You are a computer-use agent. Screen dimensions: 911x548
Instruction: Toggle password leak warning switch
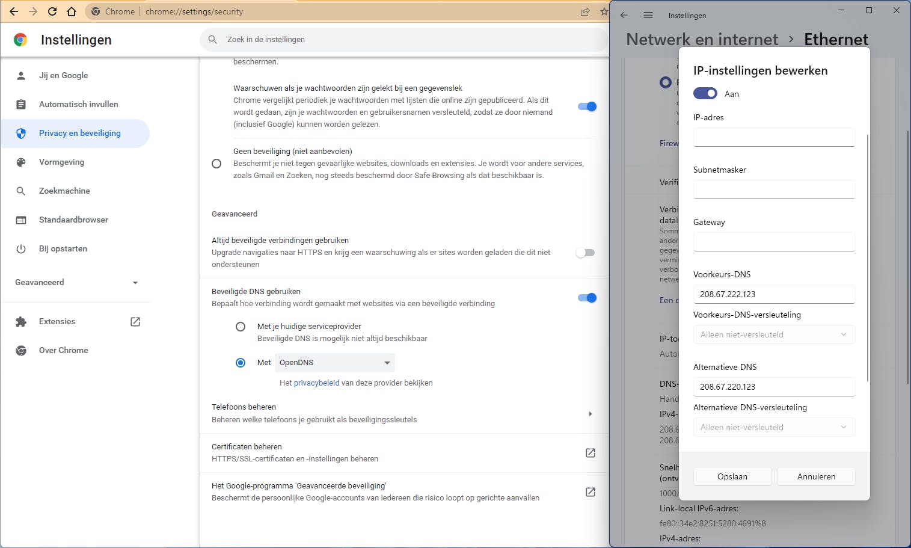point(587,106)
